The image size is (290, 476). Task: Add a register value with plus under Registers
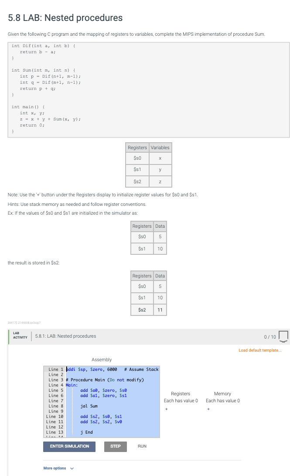pos(166,409)
